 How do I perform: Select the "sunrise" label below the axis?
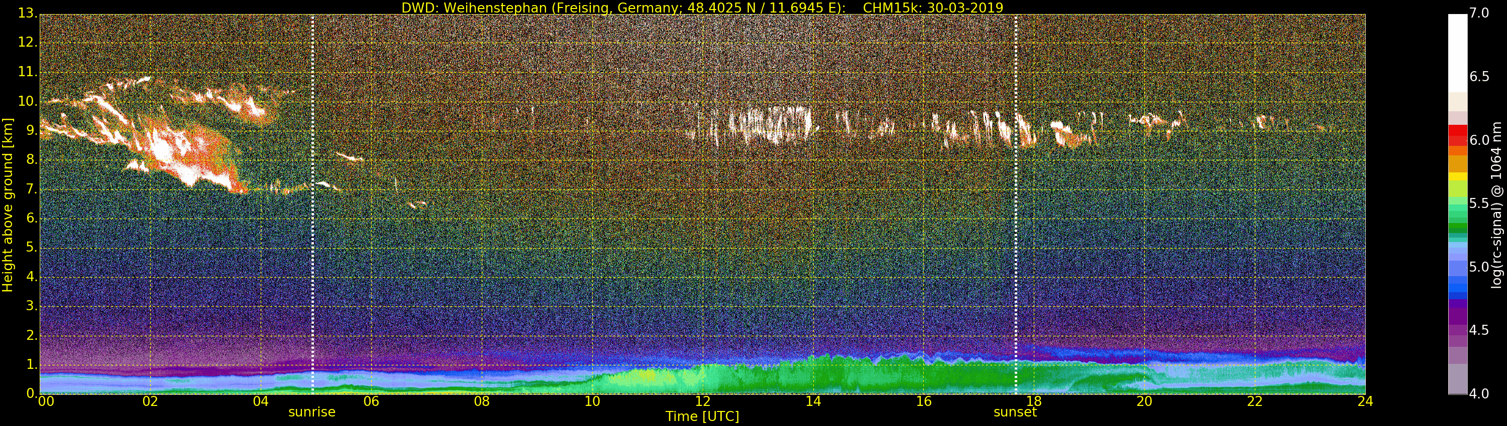312,412
